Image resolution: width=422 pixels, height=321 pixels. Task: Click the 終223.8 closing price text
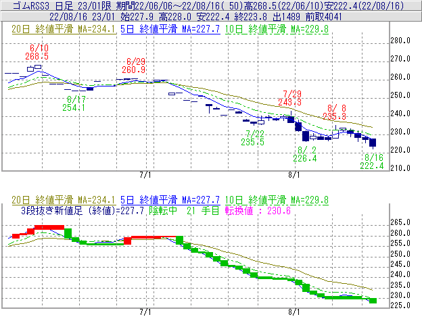(x=250, y=17)
